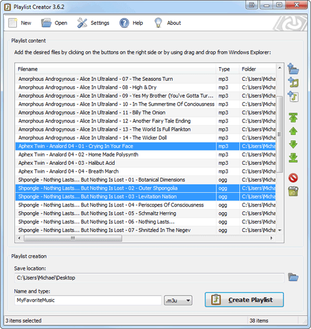This screenshot has height=329, width=311.
Task: Click the horizontal scrollbar left arrow
Action: (19, 238)
